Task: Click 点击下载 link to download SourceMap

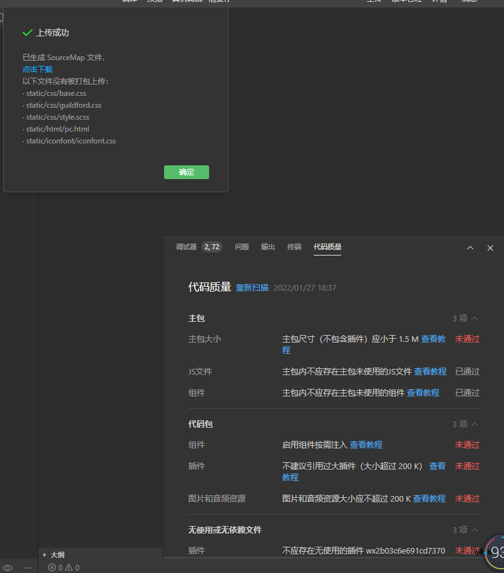Action: point(38,70)
